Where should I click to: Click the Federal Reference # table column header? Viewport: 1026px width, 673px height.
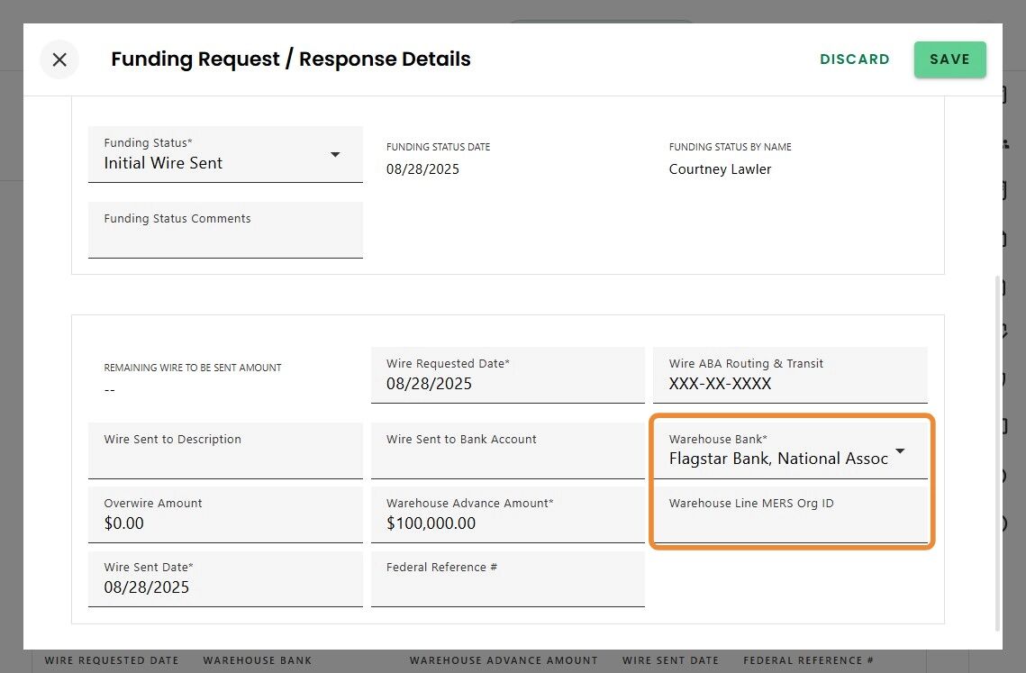point(808,661)
